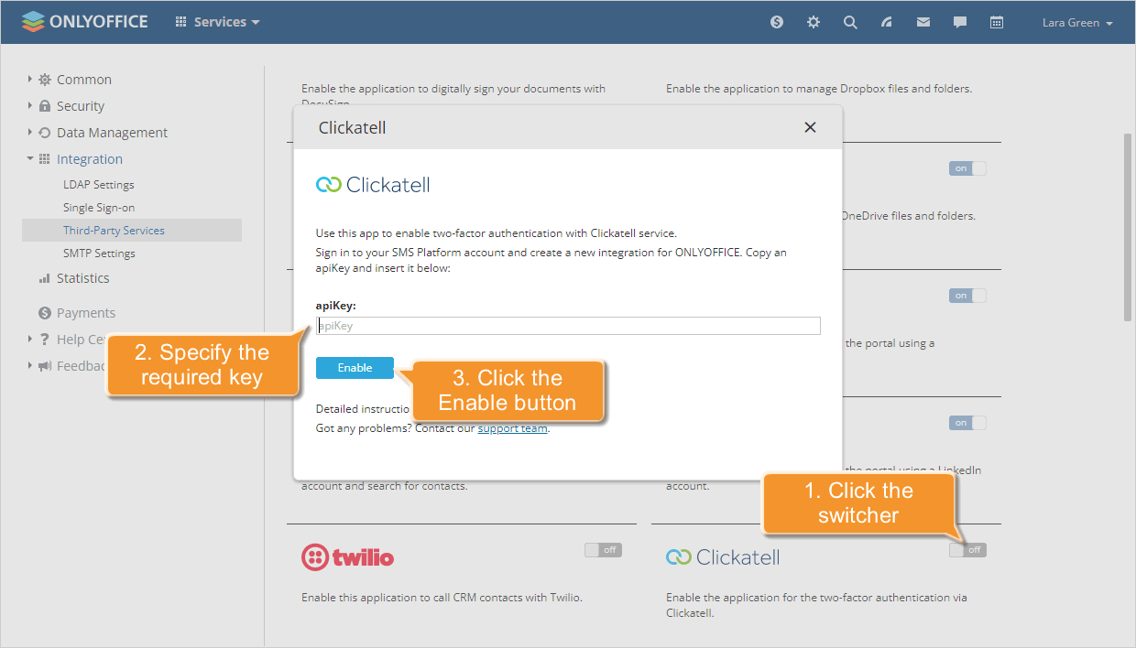Click the ONLYOFFICE logo
The image size is (1136, 648).
[84, 21]
